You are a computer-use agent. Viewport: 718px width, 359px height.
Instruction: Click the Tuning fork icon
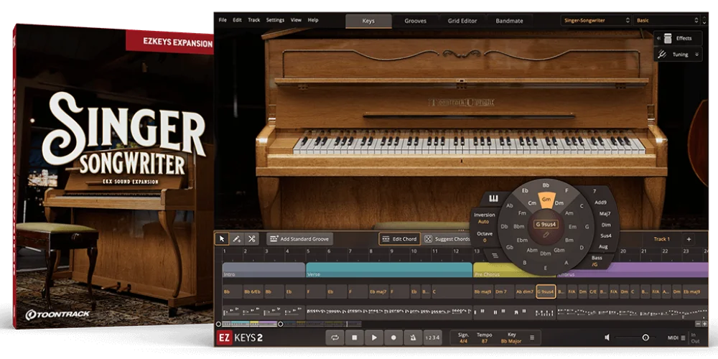[x=662, y=55]
